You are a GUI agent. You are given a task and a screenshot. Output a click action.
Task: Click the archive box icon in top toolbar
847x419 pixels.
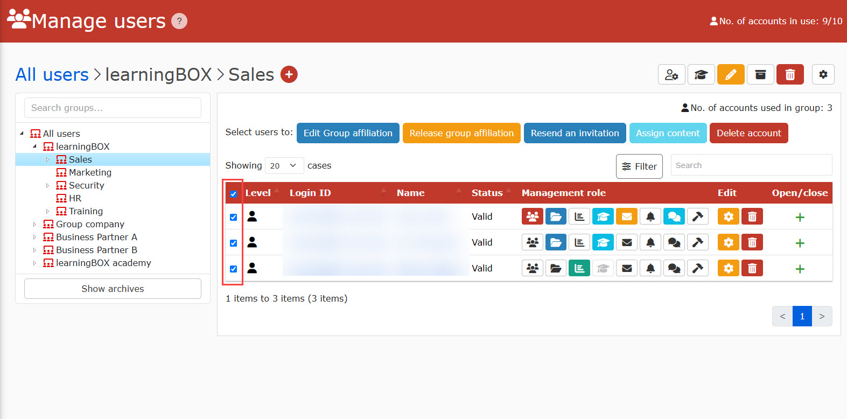click(x=760, y=74)
